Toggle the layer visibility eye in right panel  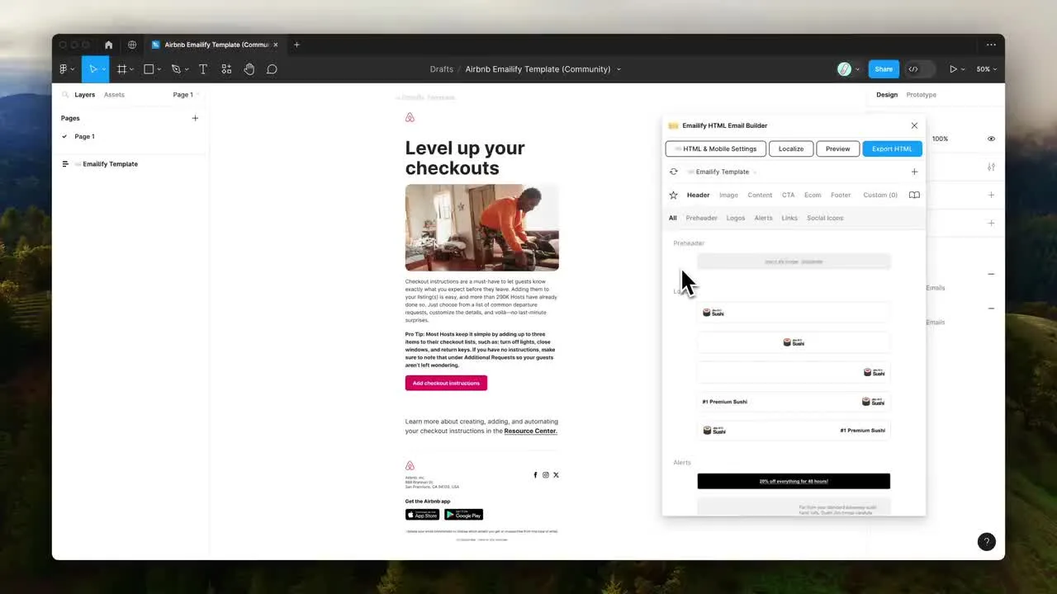point(991,139)
